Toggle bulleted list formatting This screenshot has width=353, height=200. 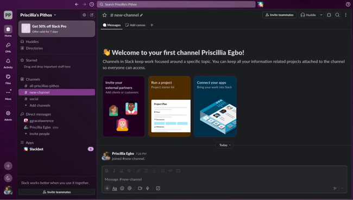[x=154, y=171]
